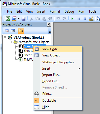
Task: Choose Export File... from context menu
Action: (58, 81)
